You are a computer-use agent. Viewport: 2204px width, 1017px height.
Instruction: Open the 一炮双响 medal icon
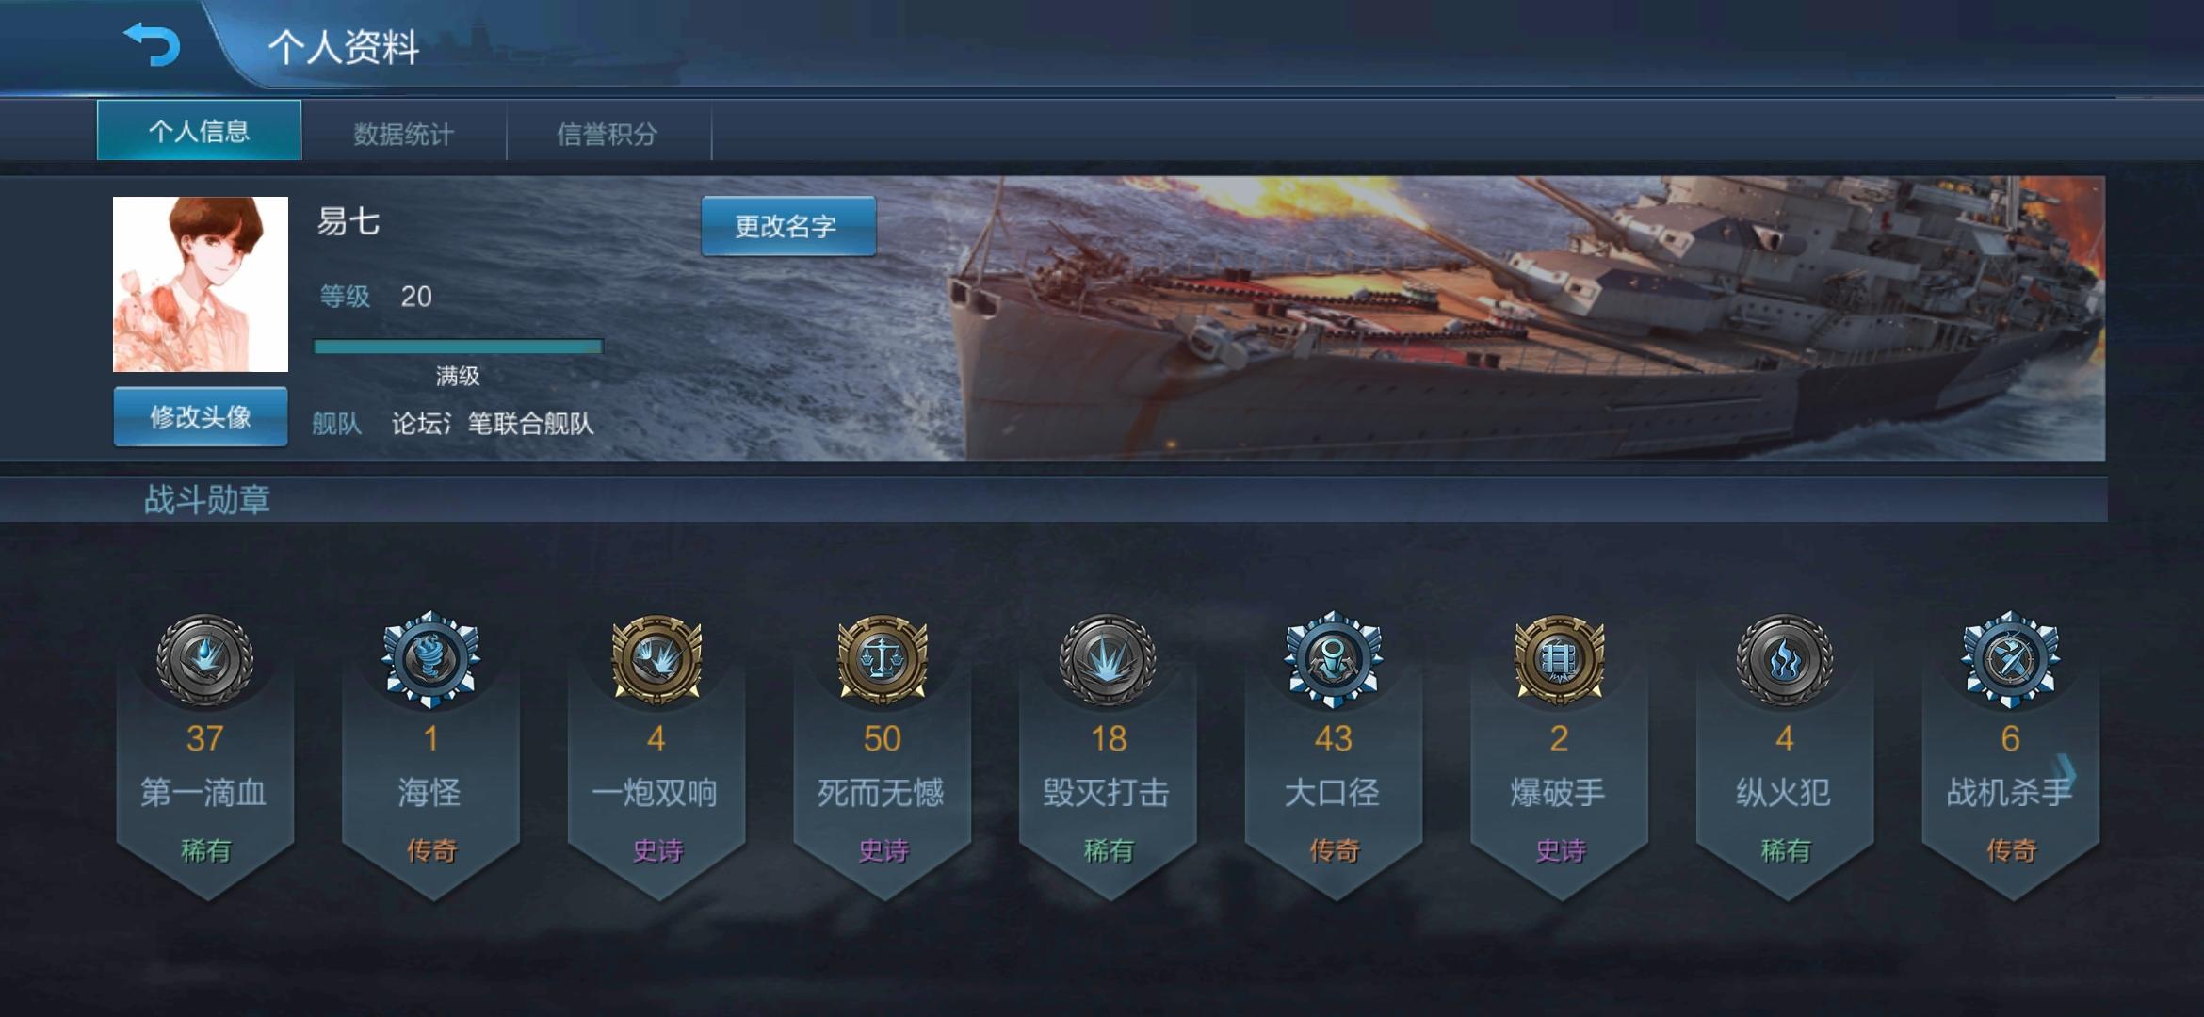[x=656, y=659]
